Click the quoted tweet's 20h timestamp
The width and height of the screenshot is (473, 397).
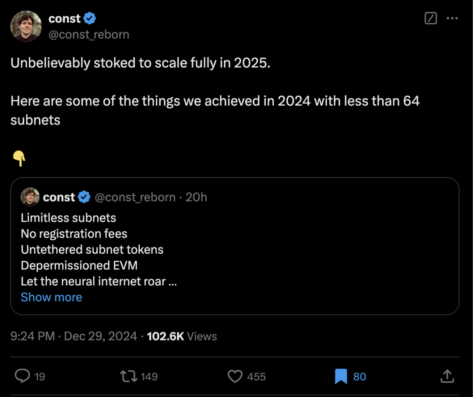click(x=196, y=198)
